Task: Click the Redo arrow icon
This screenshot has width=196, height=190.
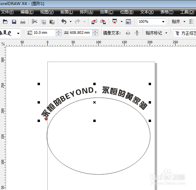Action: 78,21
